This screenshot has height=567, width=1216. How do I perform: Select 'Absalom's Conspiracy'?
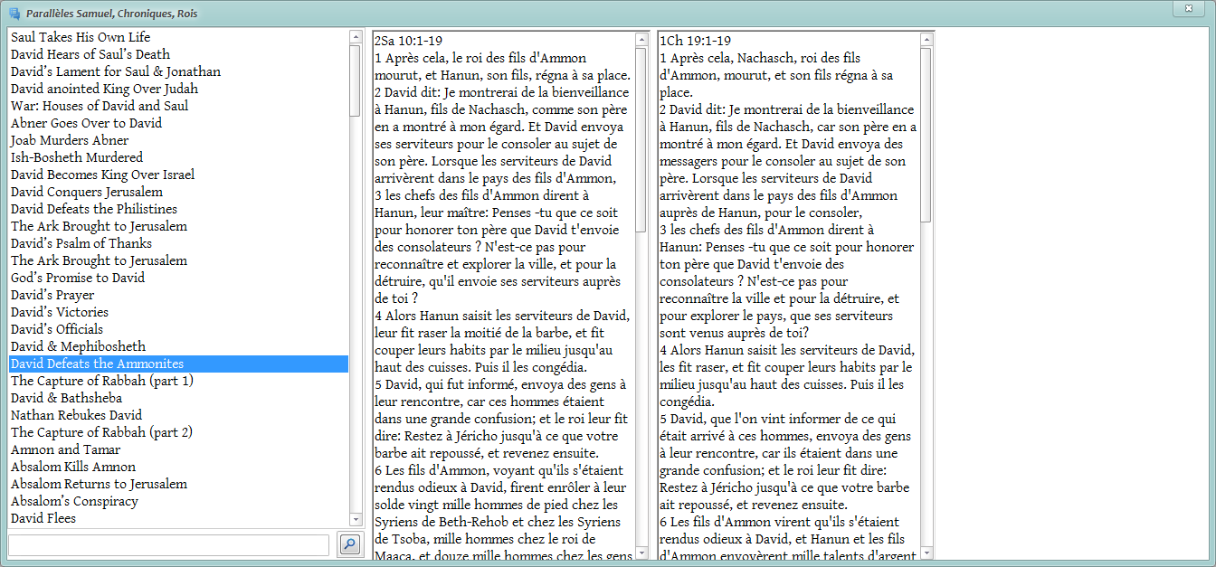178,501
